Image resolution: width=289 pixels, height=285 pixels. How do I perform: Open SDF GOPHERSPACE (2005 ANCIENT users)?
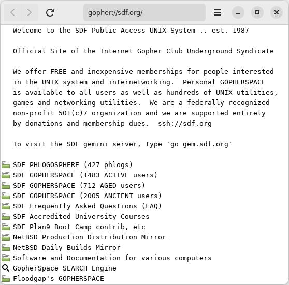click(87, 196)
